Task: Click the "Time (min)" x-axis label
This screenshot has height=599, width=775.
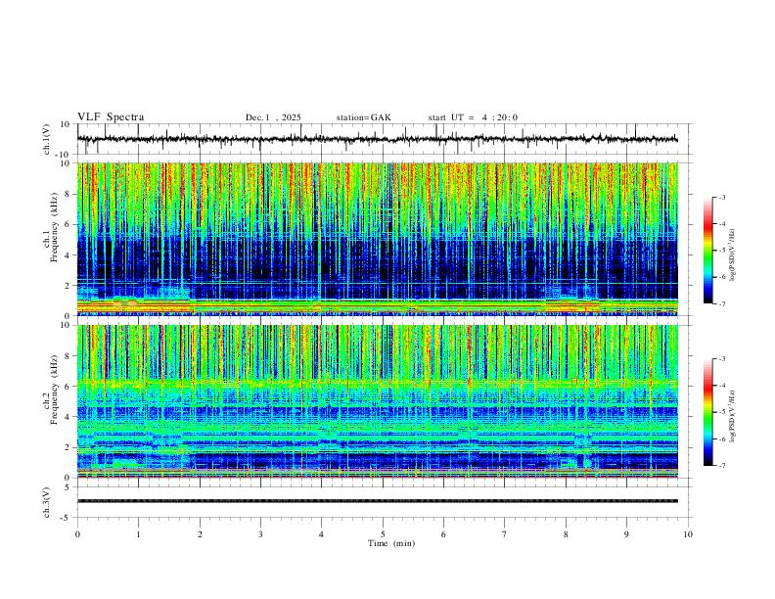Action: click(x=391, y=543)
